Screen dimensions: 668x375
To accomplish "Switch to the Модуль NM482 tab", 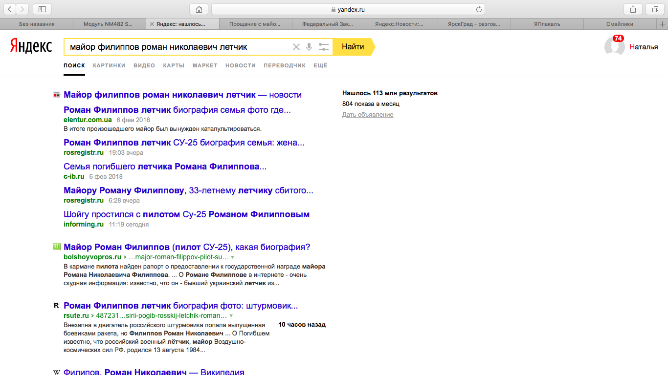I will tap(110, 24).
